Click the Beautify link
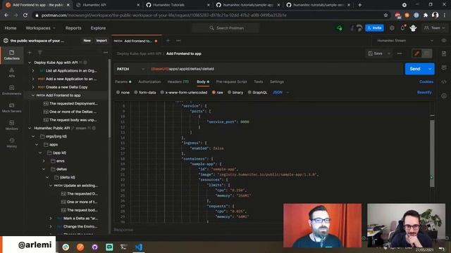 tap(424, 92)
